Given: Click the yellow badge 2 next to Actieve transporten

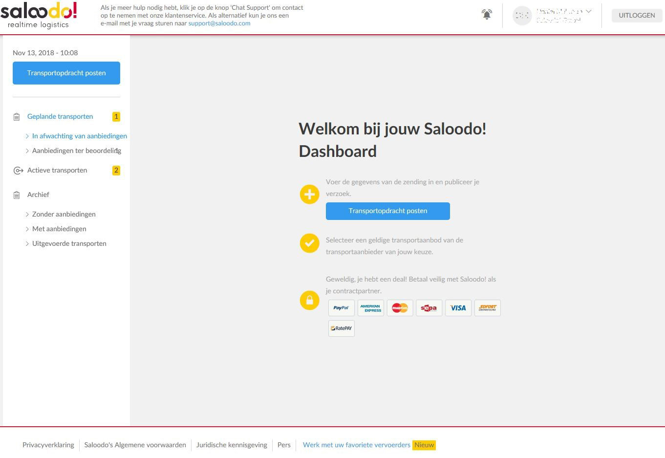Looking at the screenshot, I should tap(116, 170).
